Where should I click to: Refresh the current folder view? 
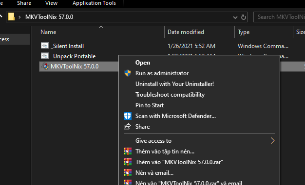pyautogui.click(x=243, y=17)
